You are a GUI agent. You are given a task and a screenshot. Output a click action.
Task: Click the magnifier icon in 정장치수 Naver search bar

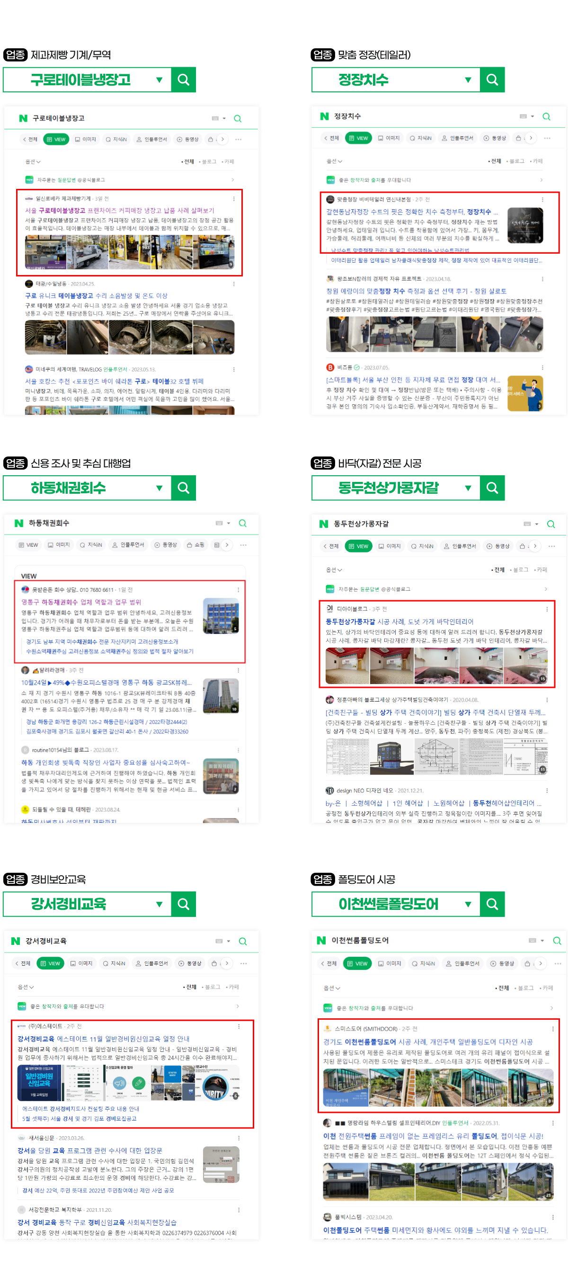[x=547, y=117]
